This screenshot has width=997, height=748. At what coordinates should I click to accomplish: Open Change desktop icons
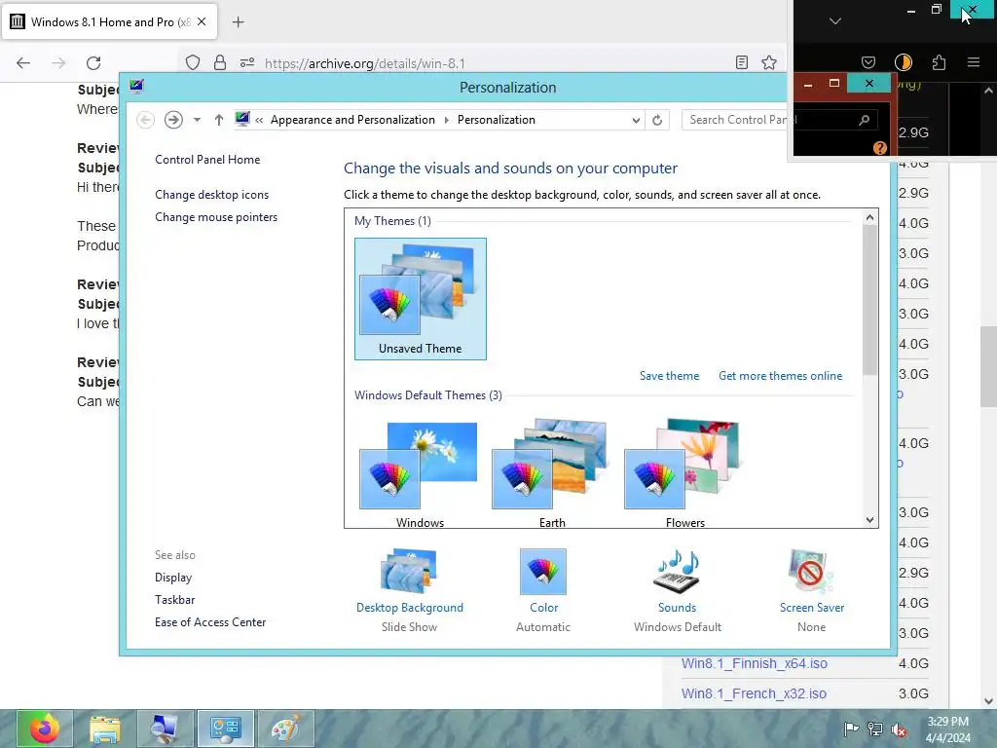coord(211,195)
